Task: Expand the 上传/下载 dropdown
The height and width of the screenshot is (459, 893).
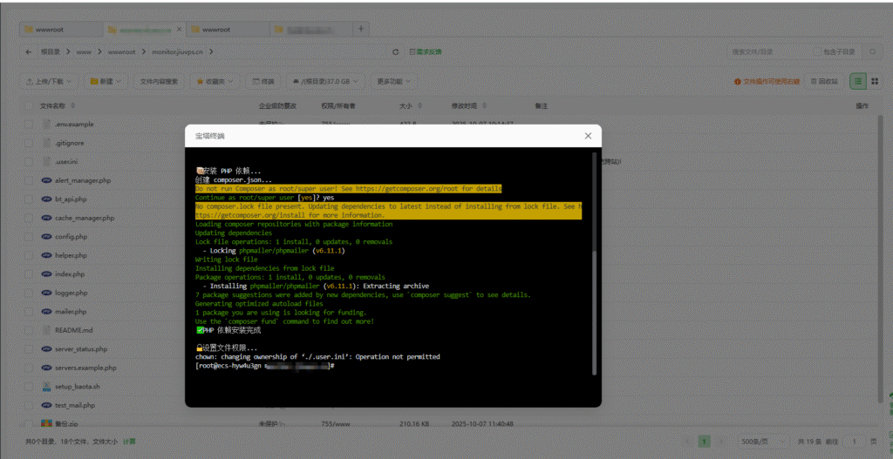Action: (x=50, y=81)
